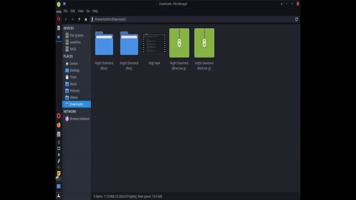The width and height of the screenshot is (356, 200).
Task: Select the Night Diamond (Blue).tar.gz archive icon
Action: point(179,43)
